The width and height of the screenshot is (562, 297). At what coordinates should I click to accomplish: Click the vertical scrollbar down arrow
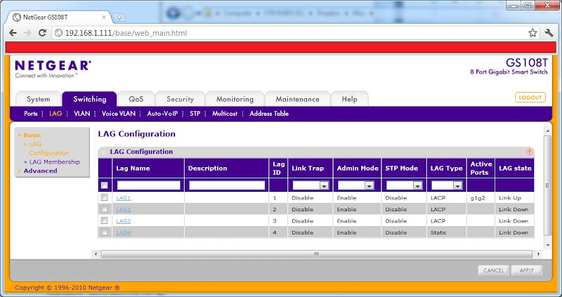(548, 245)
